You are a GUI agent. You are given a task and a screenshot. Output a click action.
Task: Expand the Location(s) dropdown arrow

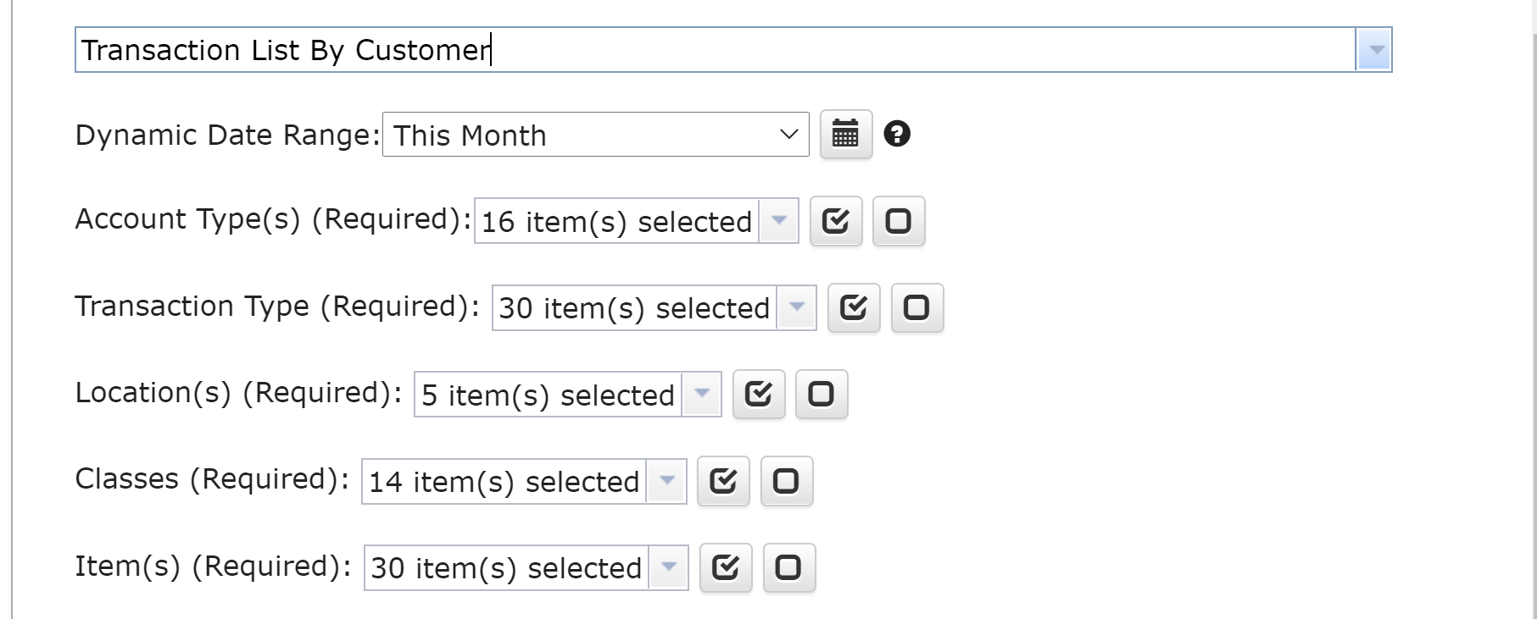[701, 394]
